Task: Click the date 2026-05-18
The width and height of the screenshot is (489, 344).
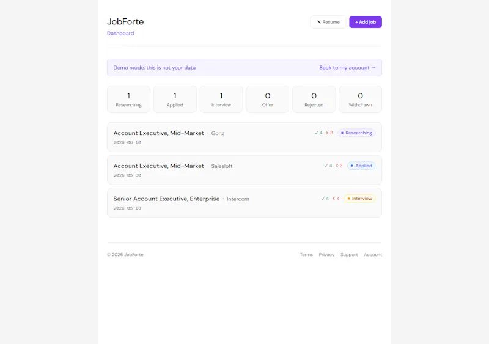Action: pos(127,208)
